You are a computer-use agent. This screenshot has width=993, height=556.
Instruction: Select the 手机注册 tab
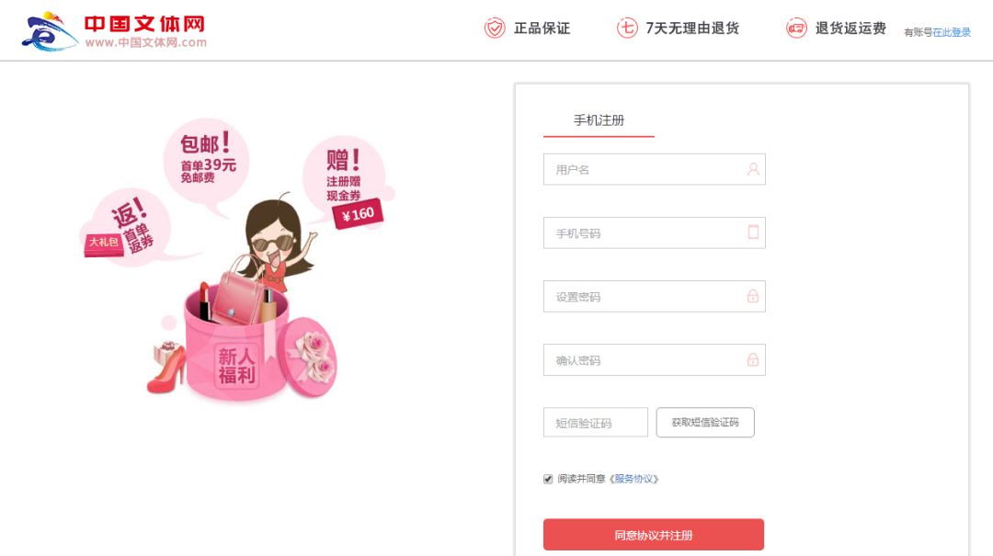pos(599,120)
